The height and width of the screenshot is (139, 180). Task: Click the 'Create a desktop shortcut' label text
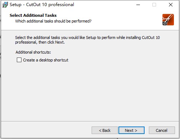(x=46, y=60)
